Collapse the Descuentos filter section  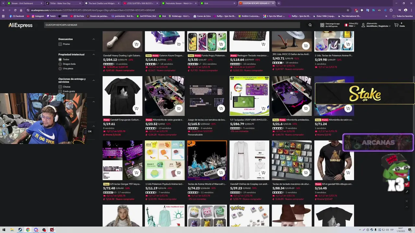click(x=94, y=39)
